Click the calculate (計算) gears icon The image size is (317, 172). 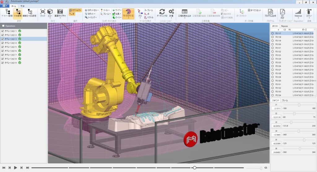coord(172,13)
